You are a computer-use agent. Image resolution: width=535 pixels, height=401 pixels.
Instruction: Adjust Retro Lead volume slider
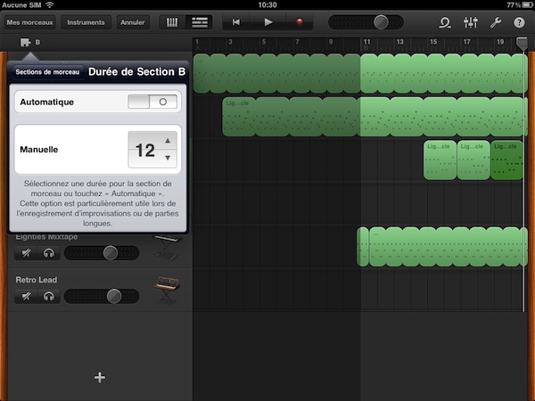coord(114,297)
